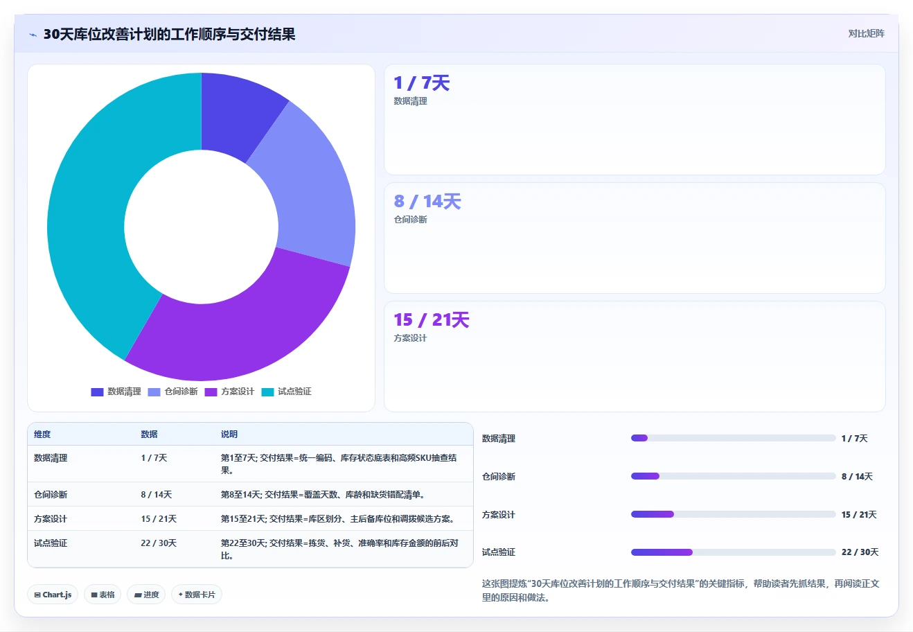Click table value 8 / 14天
Viewport: 913px width, 632px height.
(x=157, y=495)
